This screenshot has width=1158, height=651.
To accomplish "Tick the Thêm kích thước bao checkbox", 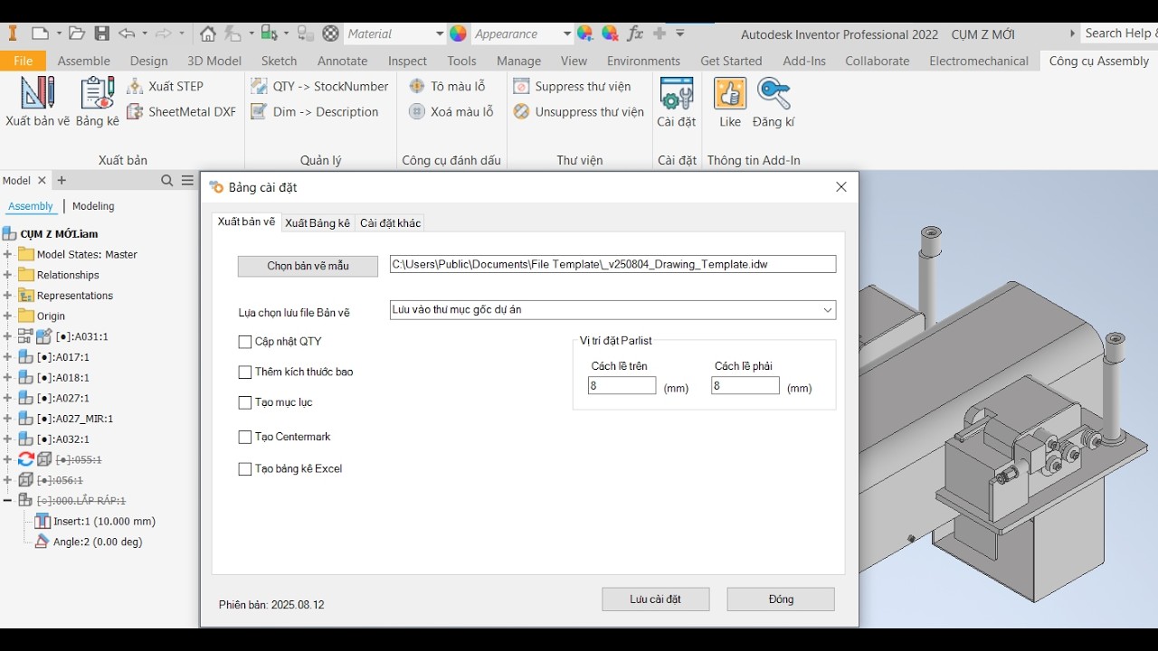I will click(x=245, y=372).
